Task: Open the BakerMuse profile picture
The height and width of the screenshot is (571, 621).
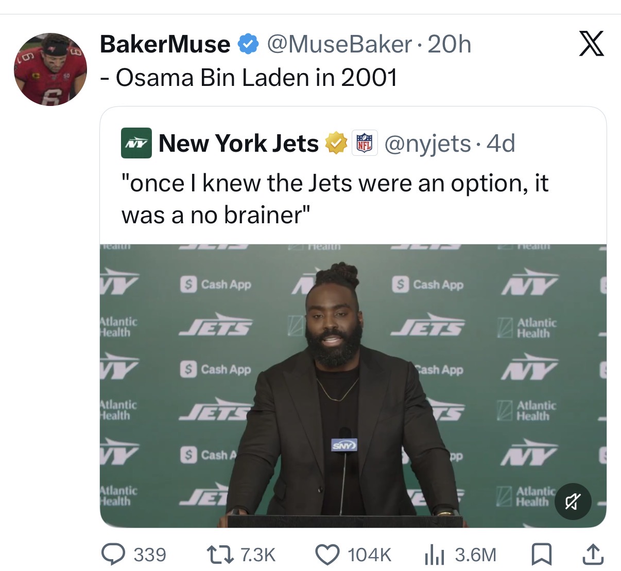Action: coord(50,69)
